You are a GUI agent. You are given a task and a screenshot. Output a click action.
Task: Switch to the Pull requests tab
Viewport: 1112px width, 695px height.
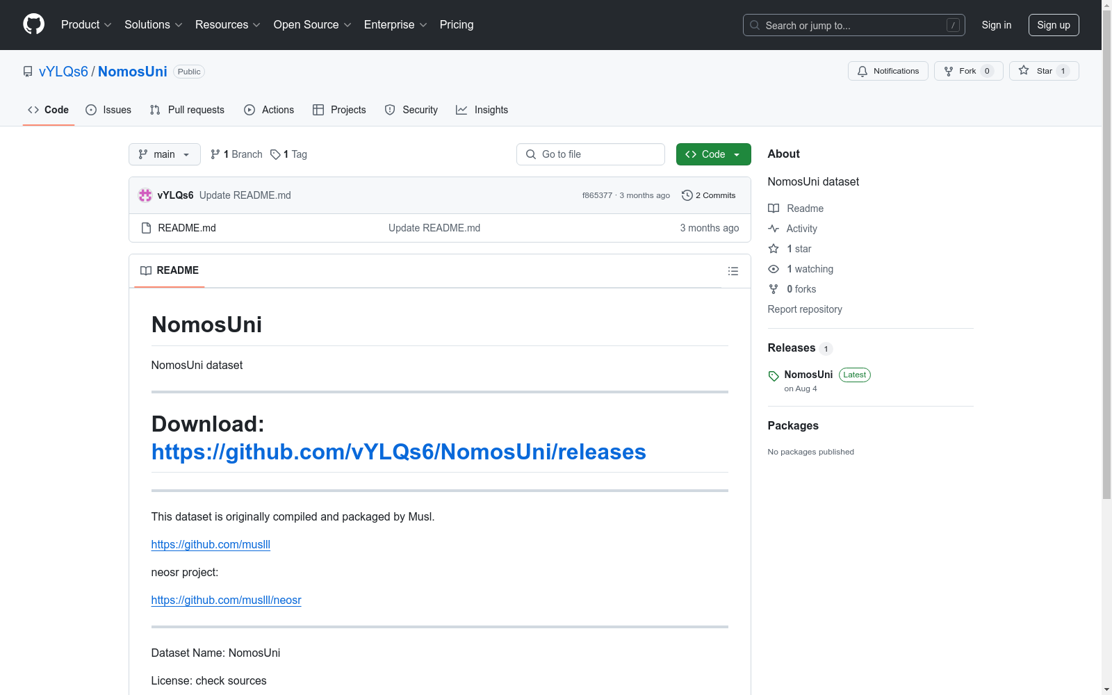187,110
